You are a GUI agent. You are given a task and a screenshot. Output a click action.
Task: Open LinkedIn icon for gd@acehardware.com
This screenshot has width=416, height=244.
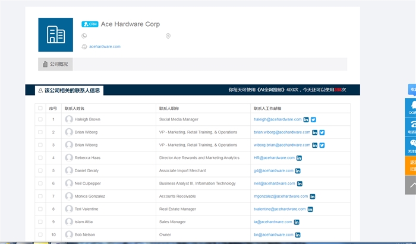tap(298, 171)
